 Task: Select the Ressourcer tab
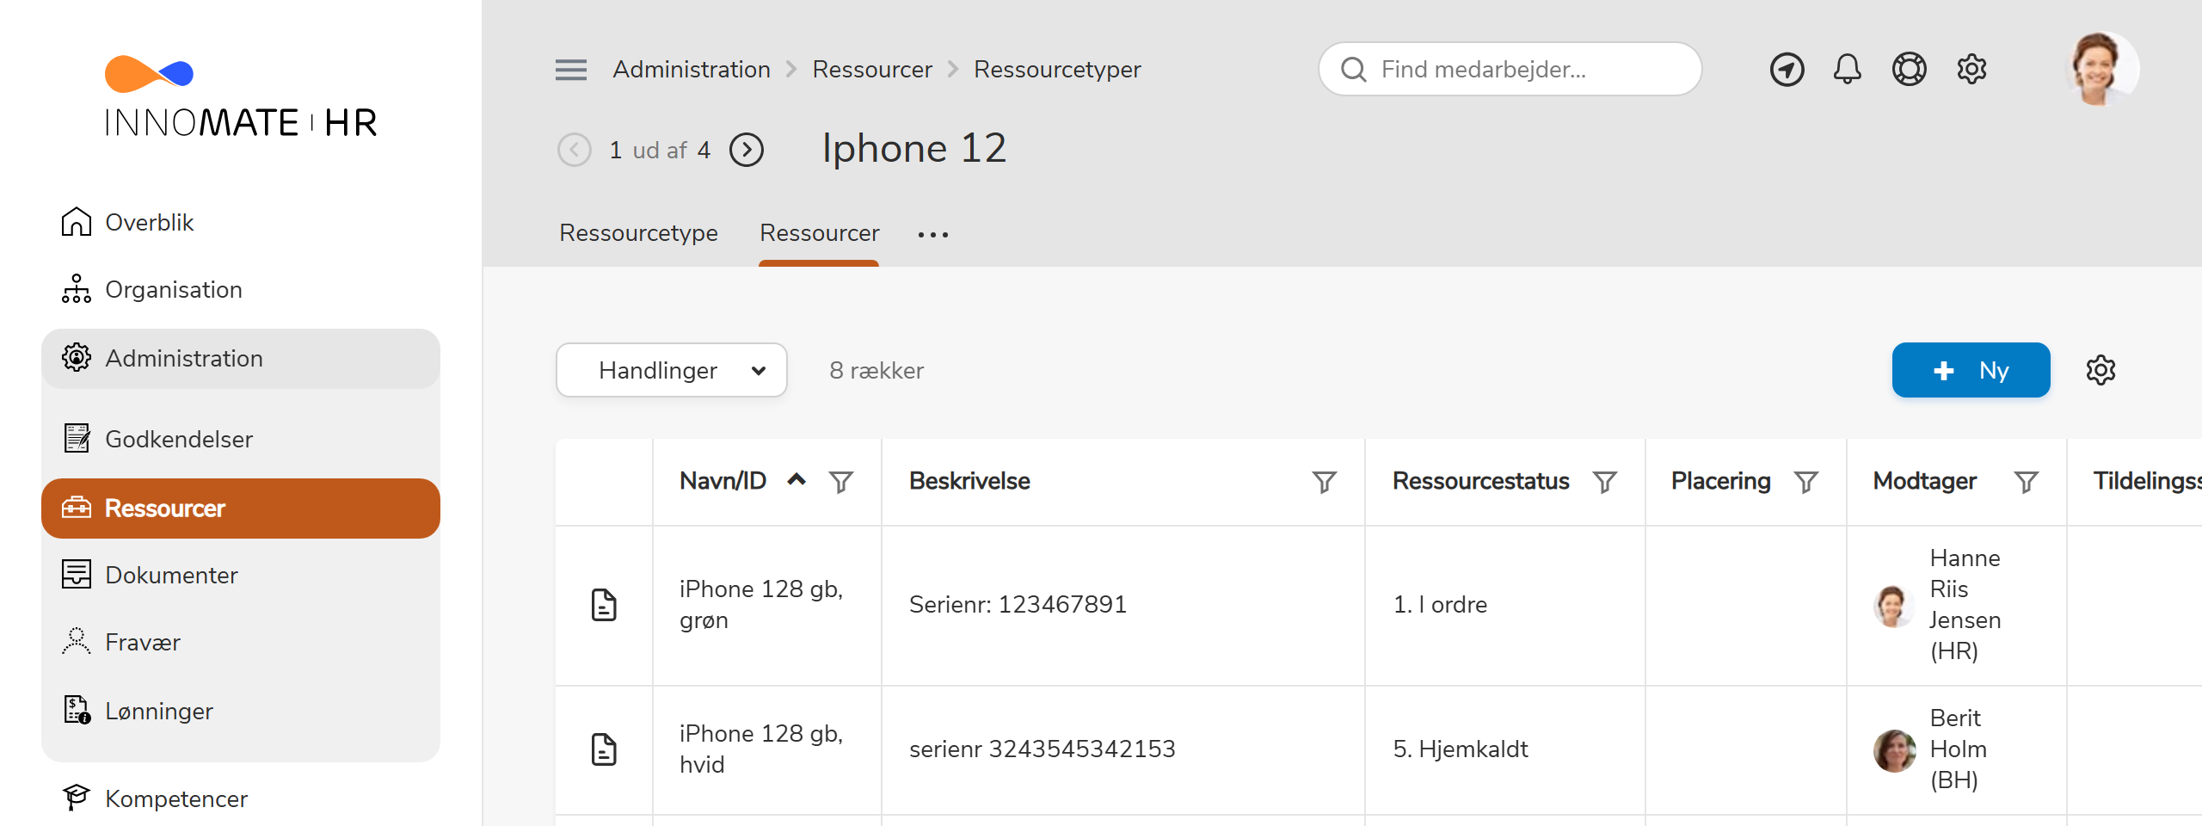click(x=819, y=232)
